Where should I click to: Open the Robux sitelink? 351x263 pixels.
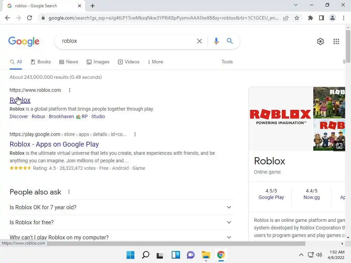point(38,116)
